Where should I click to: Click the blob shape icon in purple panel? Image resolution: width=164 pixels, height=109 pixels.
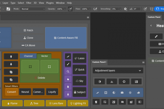68,79
